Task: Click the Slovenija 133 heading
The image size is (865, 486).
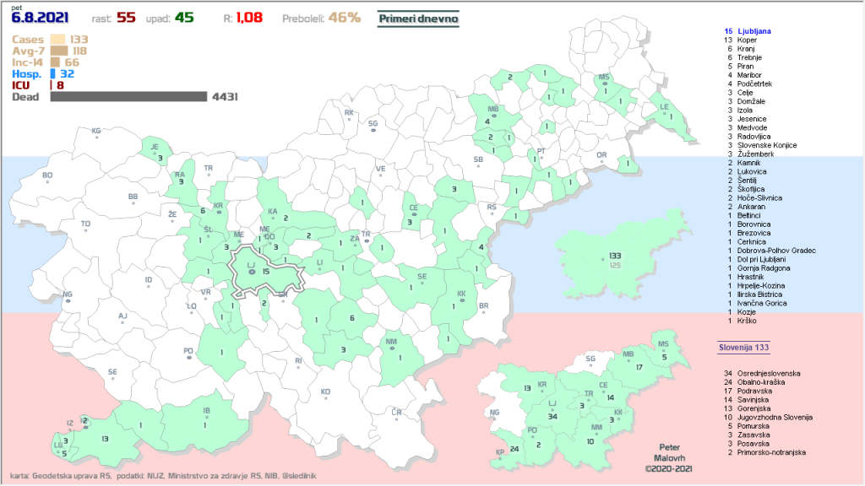Action: tap(743, 348)
